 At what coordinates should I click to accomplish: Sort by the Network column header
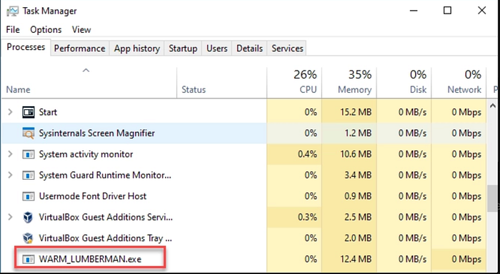point(459,82)
